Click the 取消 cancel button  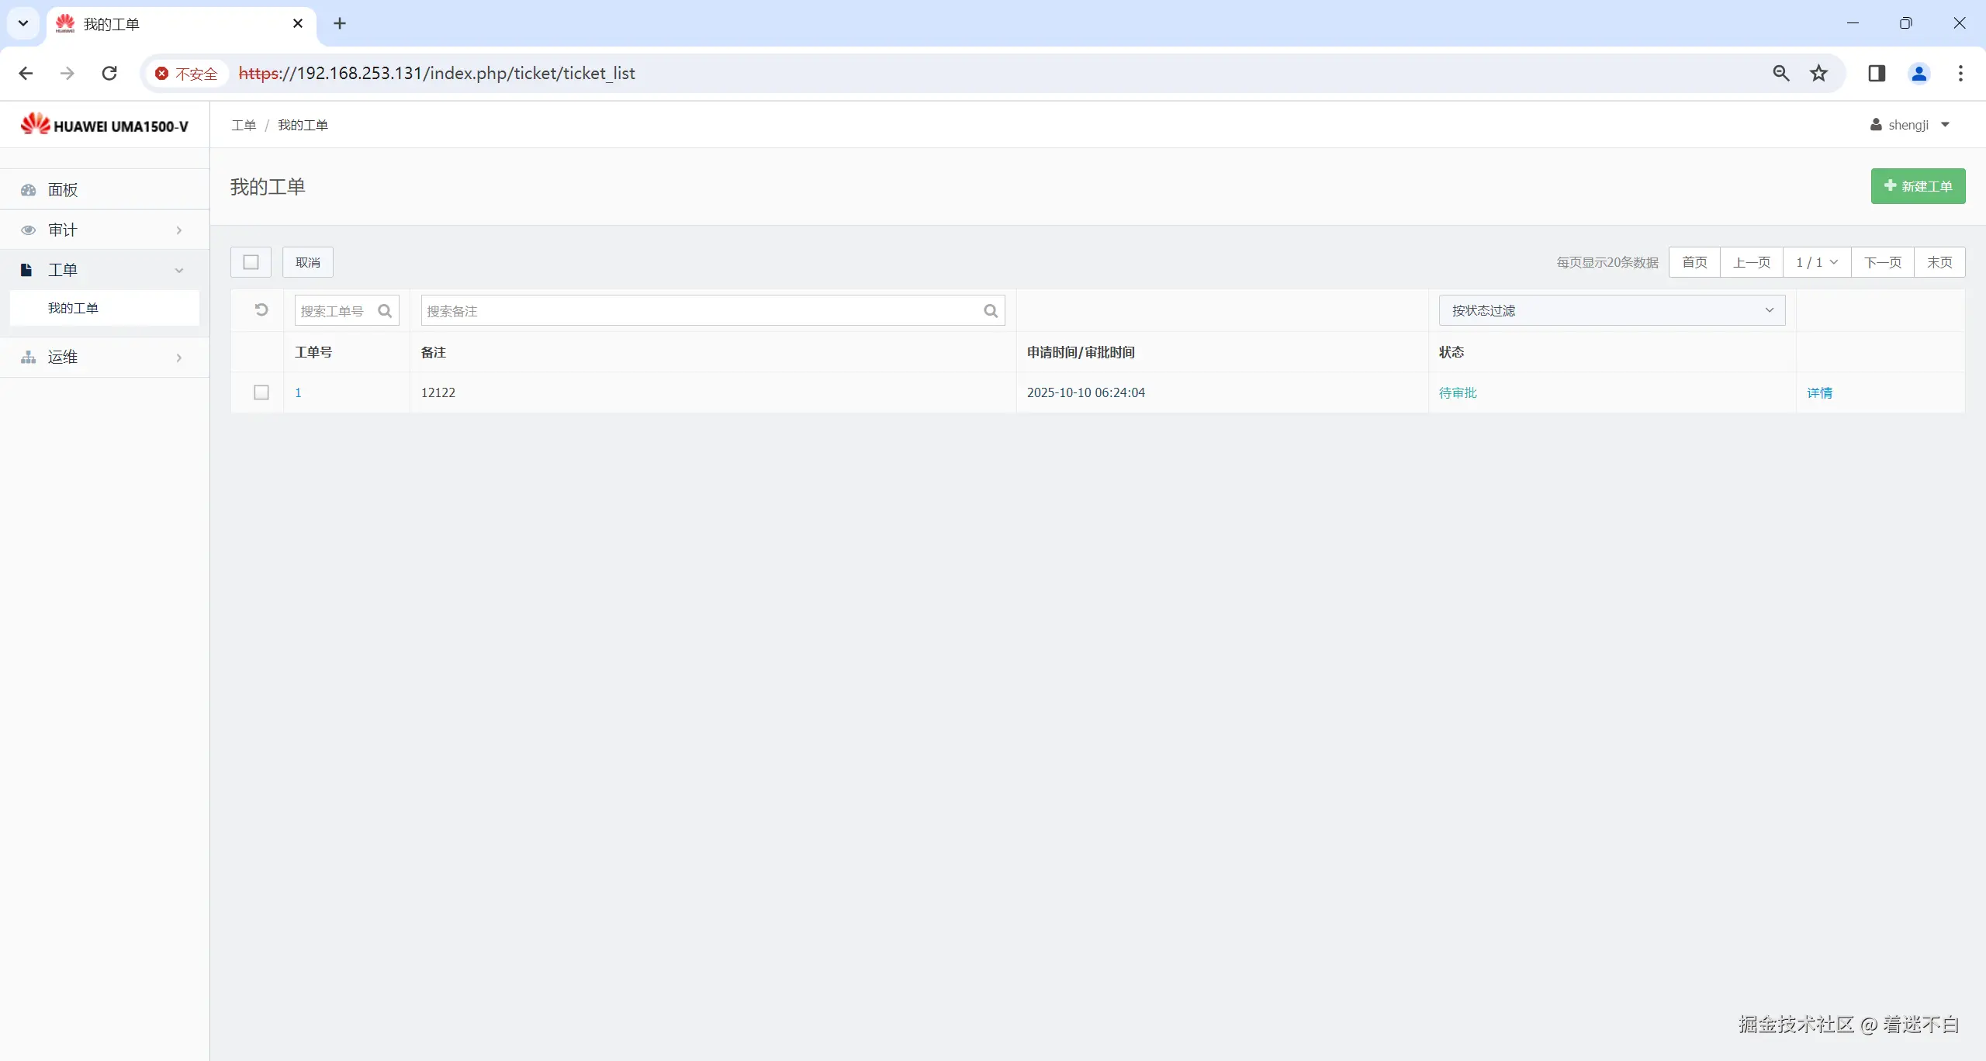click(308, 262)
